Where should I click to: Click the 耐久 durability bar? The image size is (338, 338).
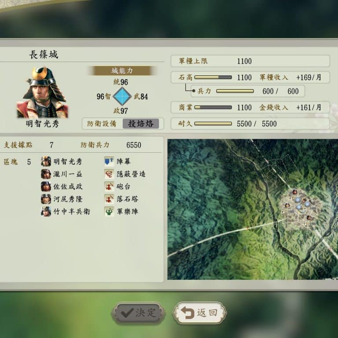(x=213, y=124)
